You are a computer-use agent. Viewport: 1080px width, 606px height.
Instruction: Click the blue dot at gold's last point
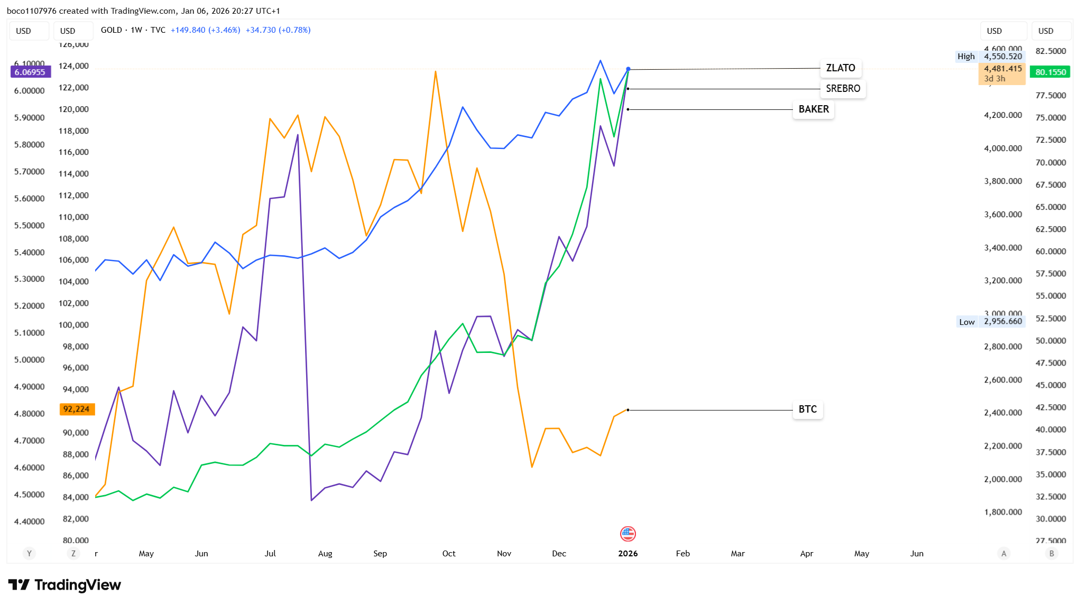pos(628,69)
